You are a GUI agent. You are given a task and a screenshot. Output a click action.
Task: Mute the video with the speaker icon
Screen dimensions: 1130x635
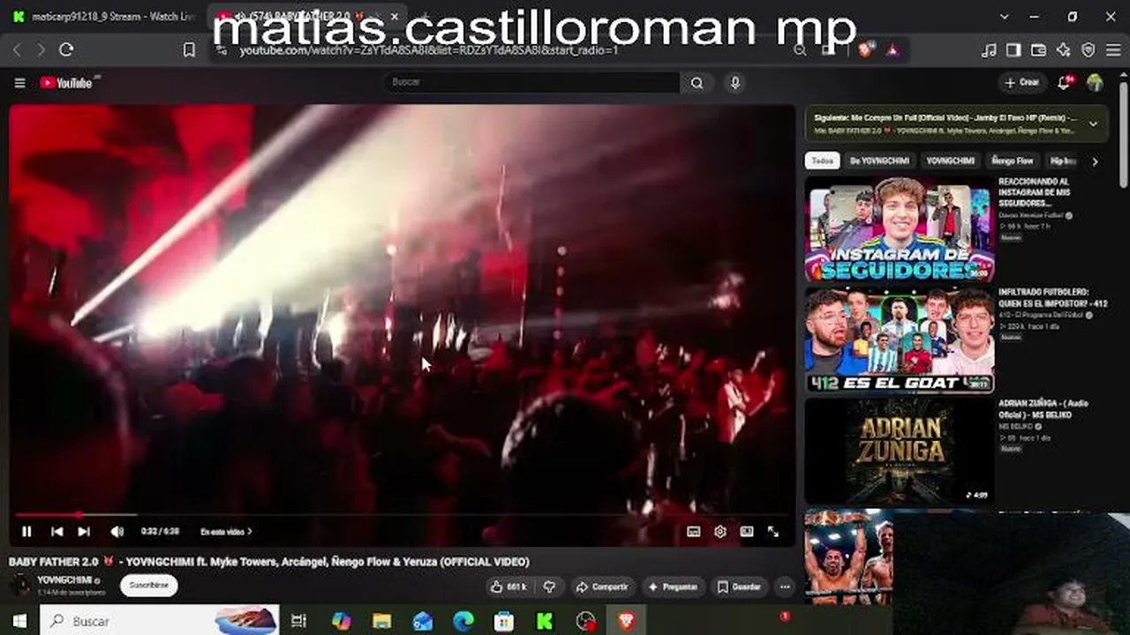[117, 532]
